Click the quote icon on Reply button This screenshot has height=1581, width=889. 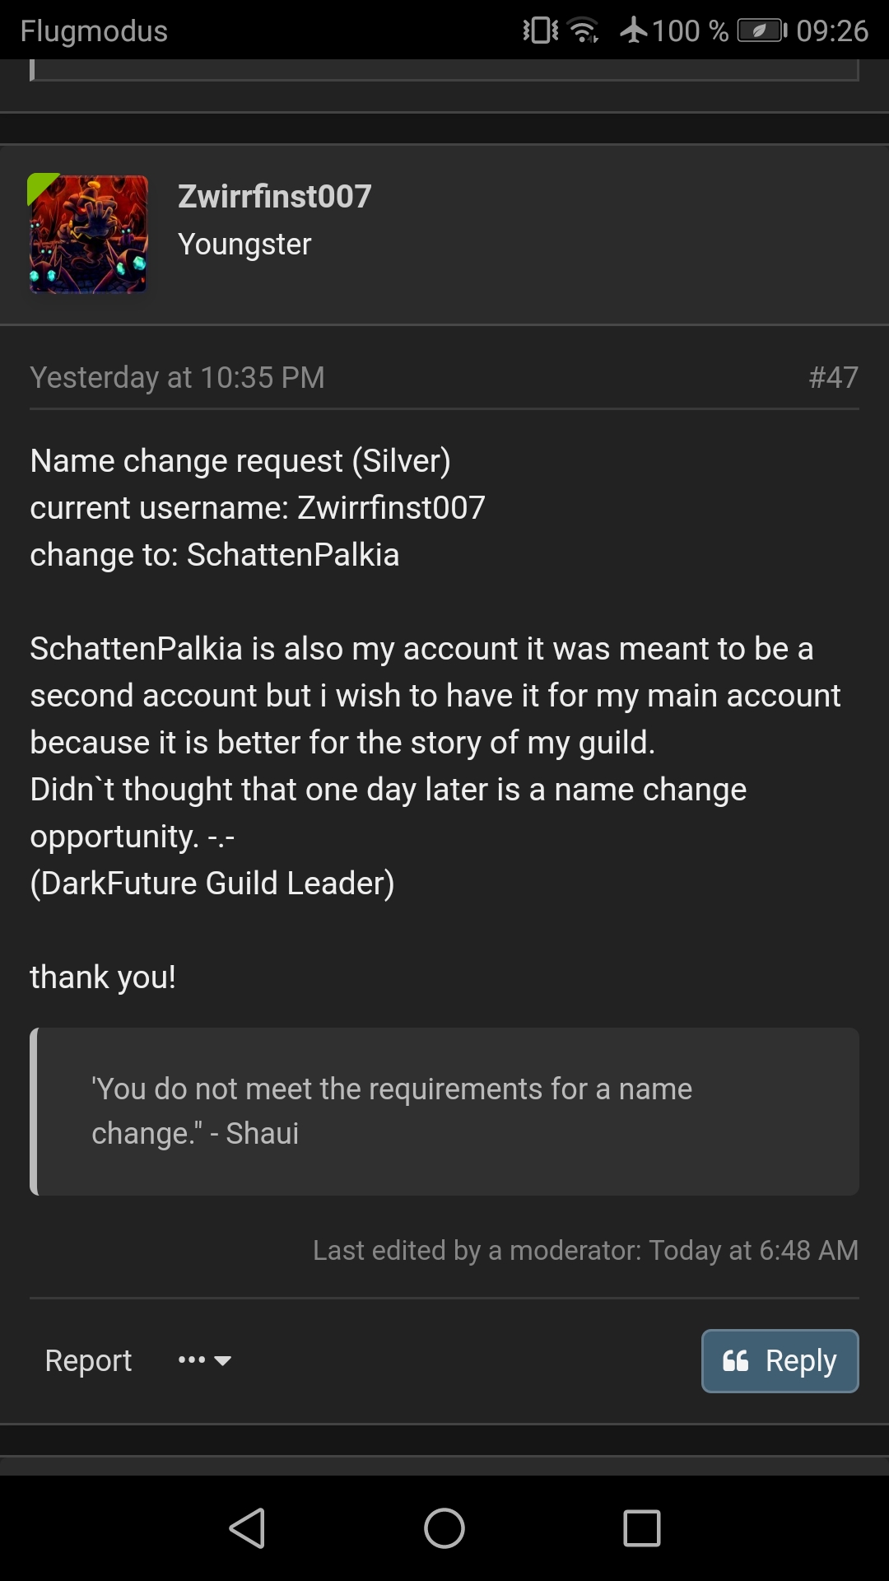tap(735, 1361)
